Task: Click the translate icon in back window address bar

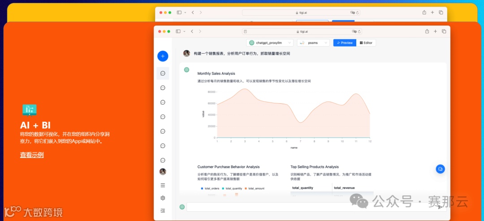Action: tap(353, 13)
